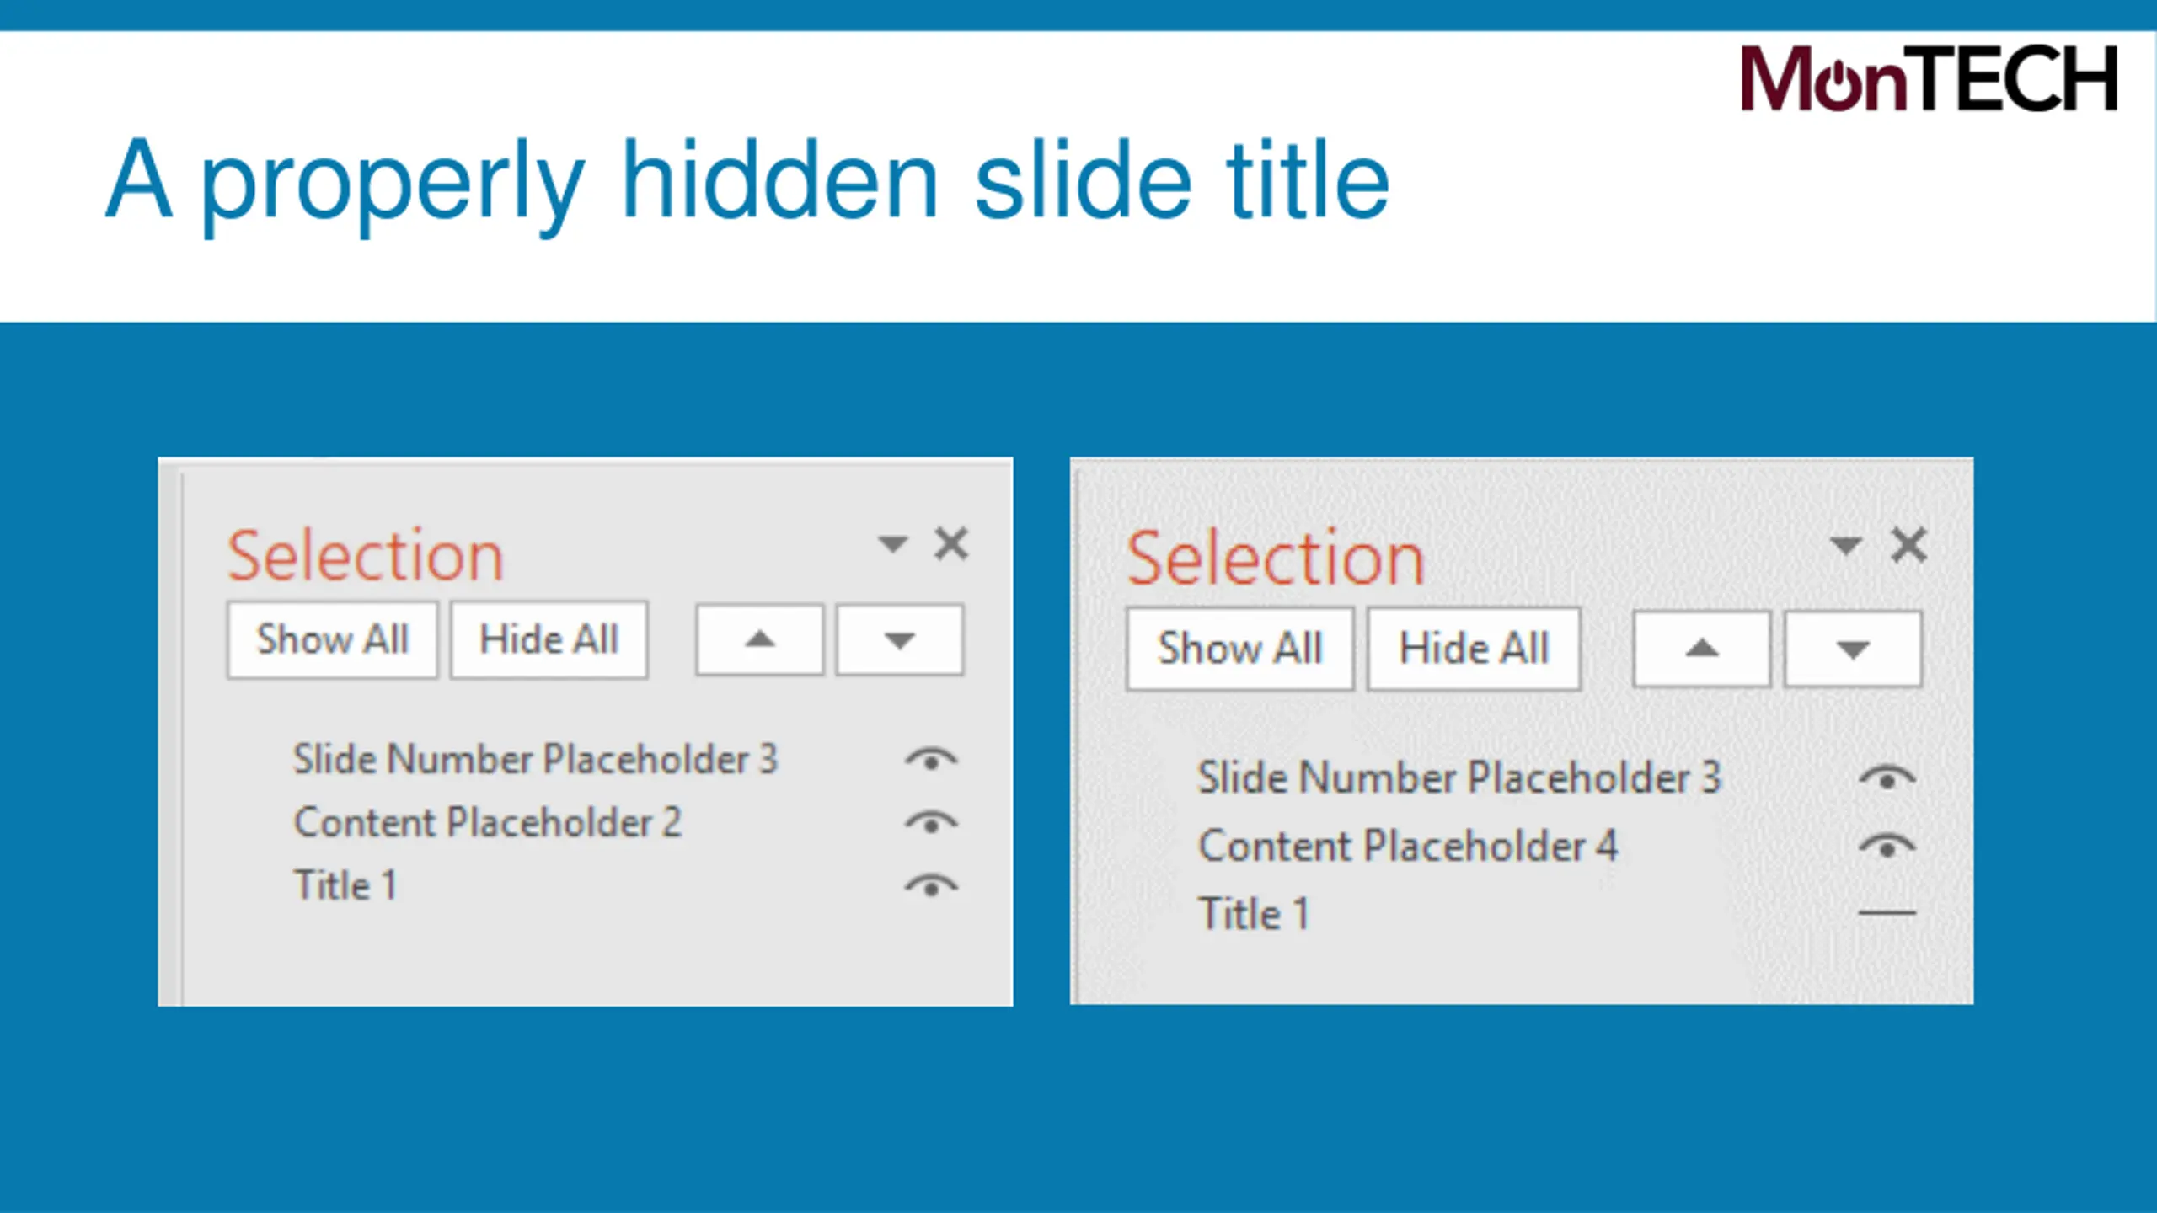This screenshot has width=2157, height=1213.
Task: Select Content Placeholder 2 in the list
Action: click(487, 823)
